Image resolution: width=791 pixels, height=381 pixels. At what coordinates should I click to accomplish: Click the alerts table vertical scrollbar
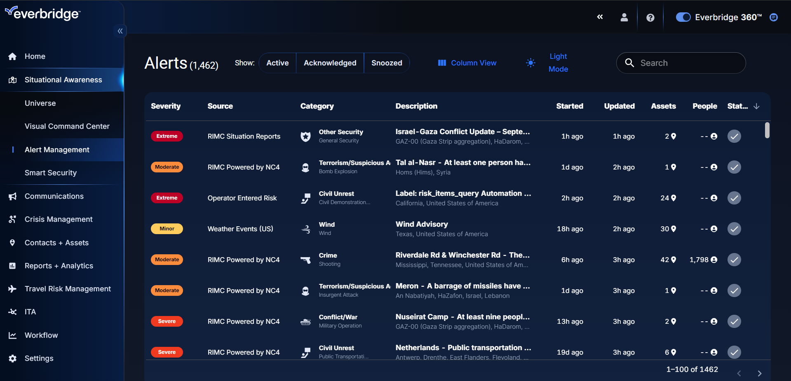click(767, 130)
